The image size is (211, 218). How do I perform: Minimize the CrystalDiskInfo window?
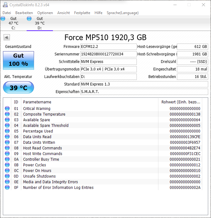pyautogui.click(x=175, y=5)
